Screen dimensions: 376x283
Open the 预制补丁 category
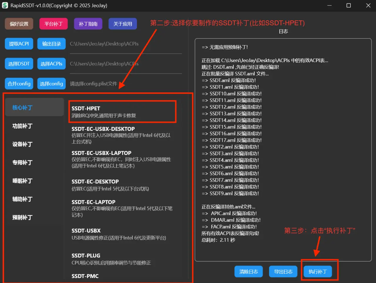[22, 217]
